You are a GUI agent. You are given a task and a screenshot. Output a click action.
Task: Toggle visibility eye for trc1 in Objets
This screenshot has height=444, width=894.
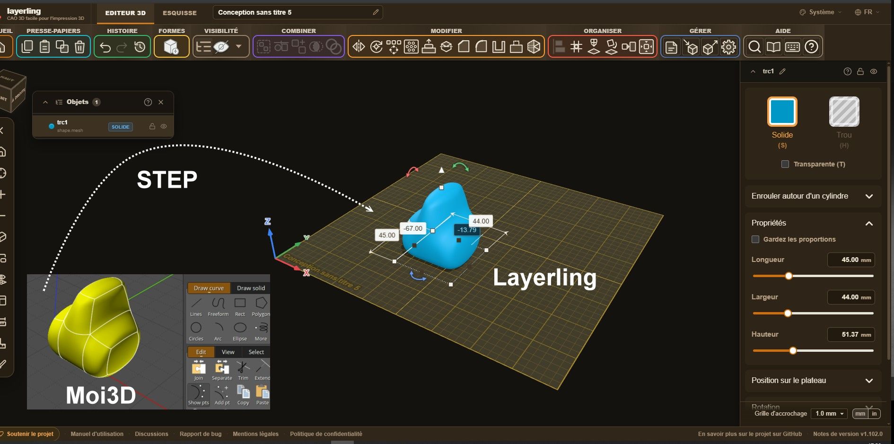click(164, 126)
